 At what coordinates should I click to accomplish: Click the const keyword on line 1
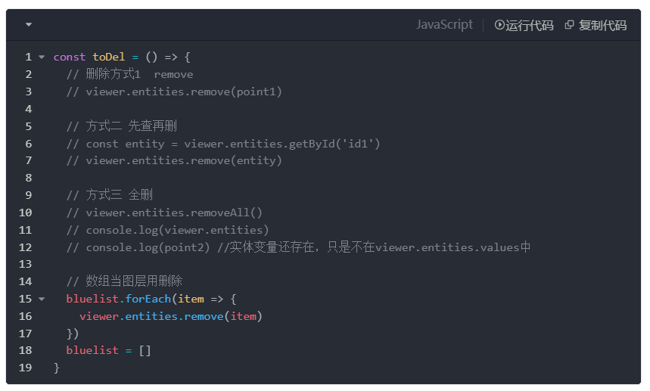coord(70,57)
